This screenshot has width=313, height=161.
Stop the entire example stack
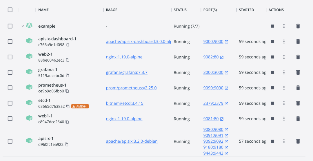coord(272,26)
